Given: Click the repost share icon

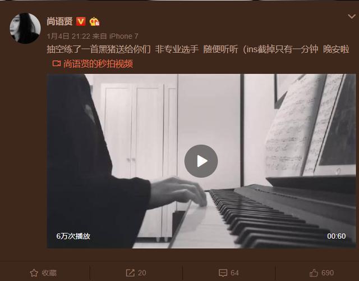Looking at the screenshot, I should click(130, 273).
